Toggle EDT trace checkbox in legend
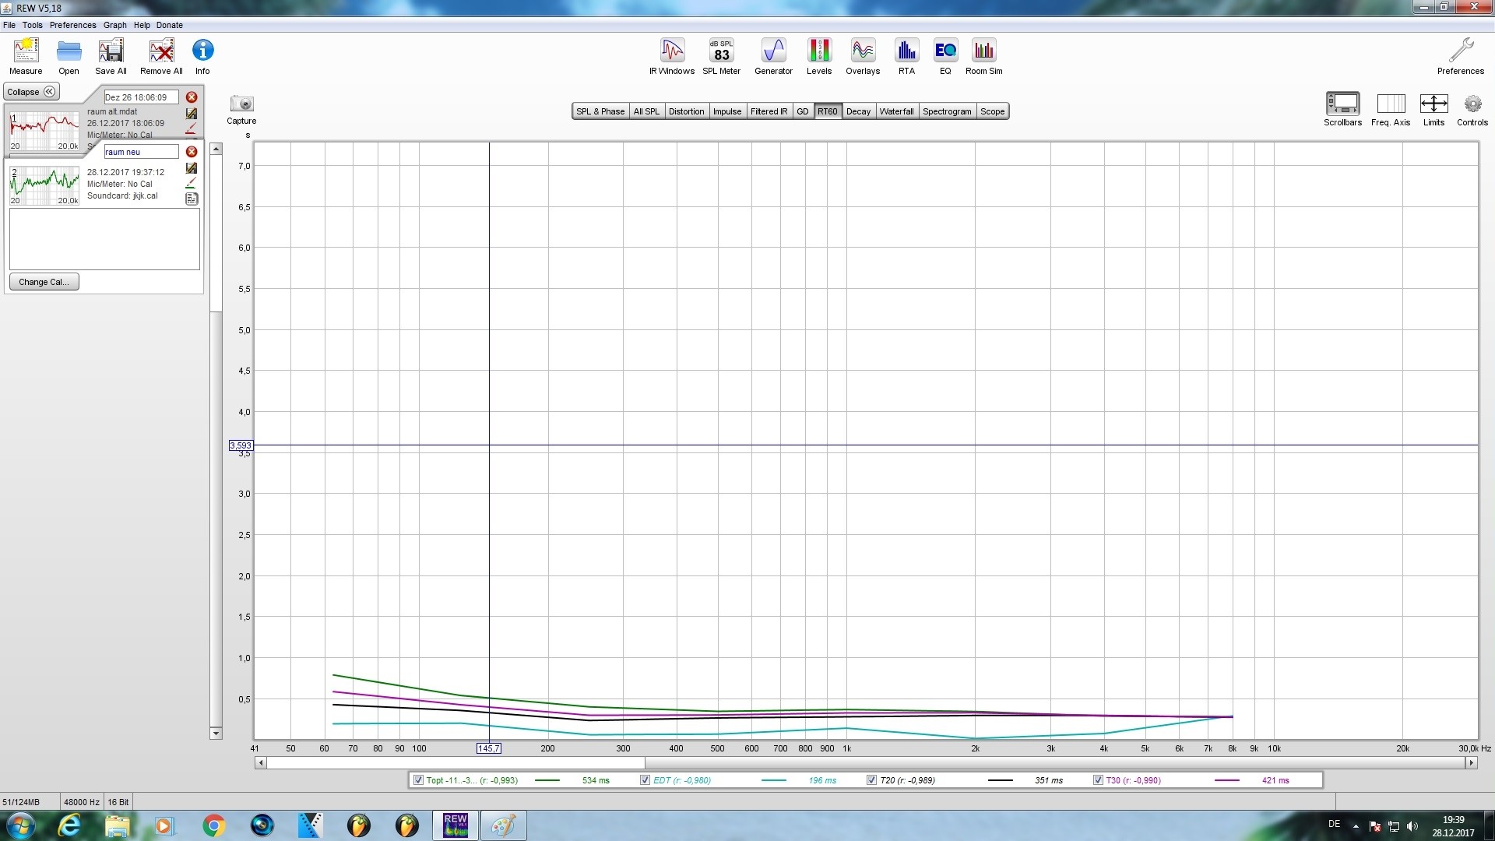 645,779
